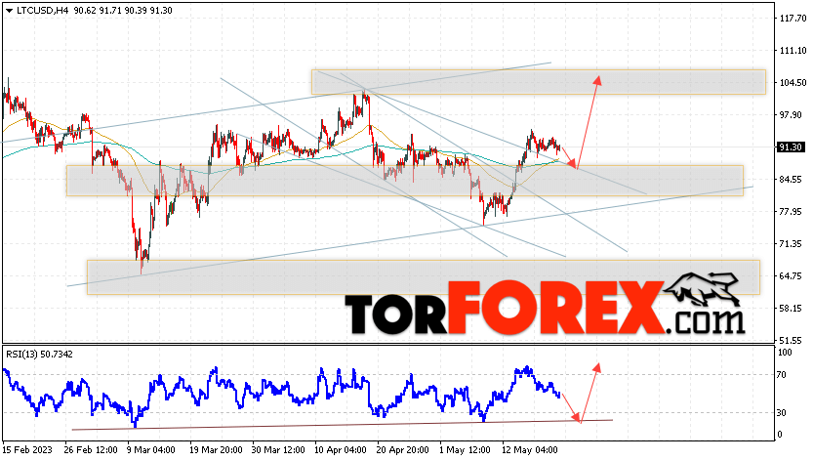This screenshot has width=813, height=461.
Task: Click the RSI 70 level label
Action: 782,375
